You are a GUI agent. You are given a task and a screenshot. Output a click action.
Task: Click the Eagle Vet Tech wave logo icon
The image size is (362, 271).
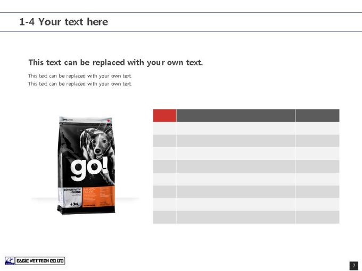pos(10,261)
